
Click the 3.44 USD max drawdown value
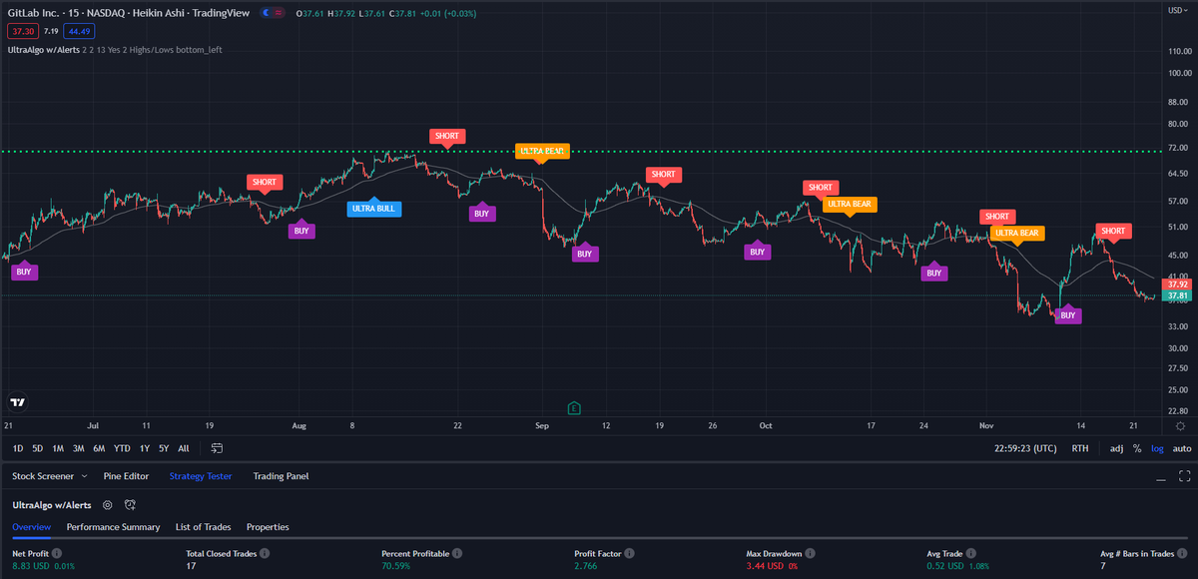pos(767,566)
